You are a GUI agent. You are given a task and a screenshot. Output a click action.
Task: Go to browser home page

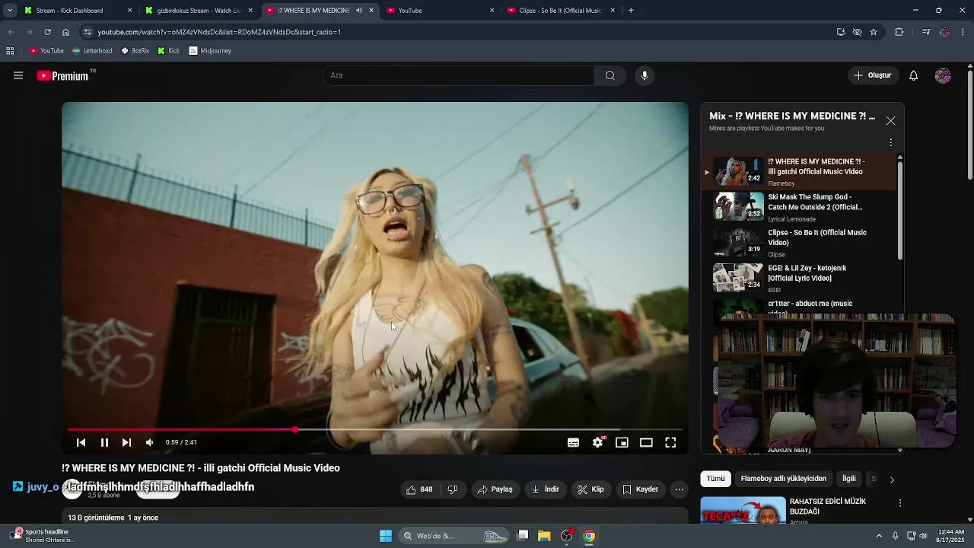click(65, 32)
